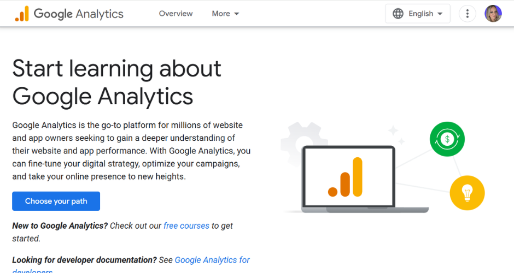The image size is (514, 273).
Task: Click the orange Google Analytics logo in header
Action: pyautogui.click(x=22, y=14)
